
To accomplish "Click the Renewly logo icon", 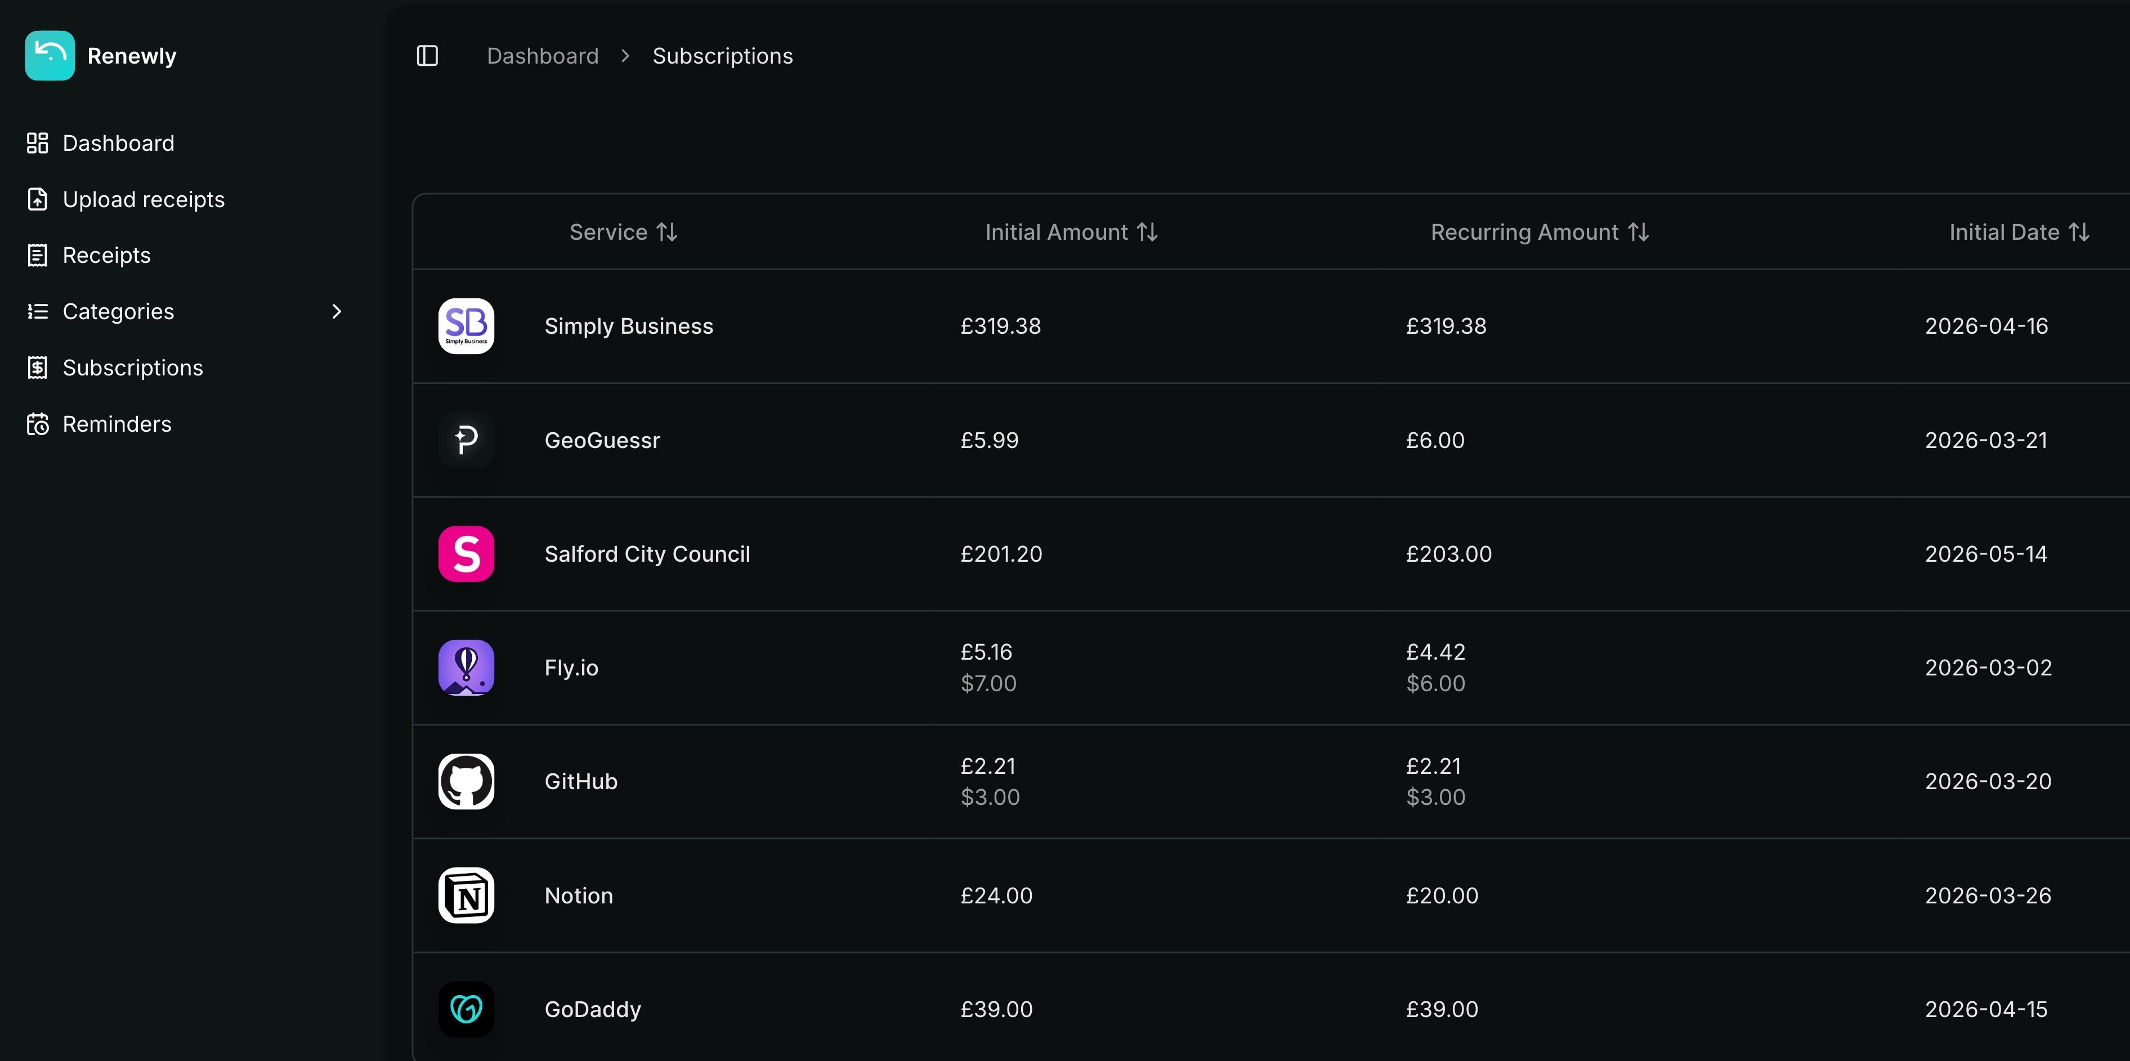I will (49, 55).
